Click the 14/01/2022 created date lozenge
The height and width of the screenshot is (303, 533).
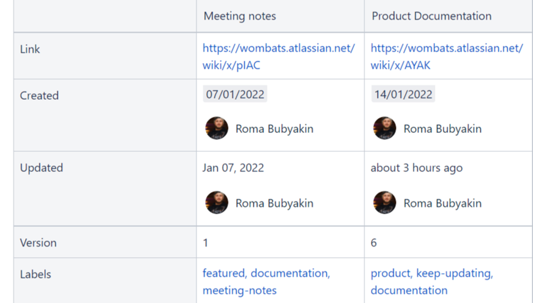[x=403, y=94]
